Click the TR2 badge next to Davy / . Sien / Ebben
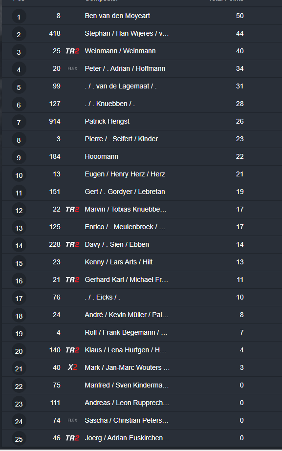The height and width of the screenshot is (451, 282). pos(72,244)
